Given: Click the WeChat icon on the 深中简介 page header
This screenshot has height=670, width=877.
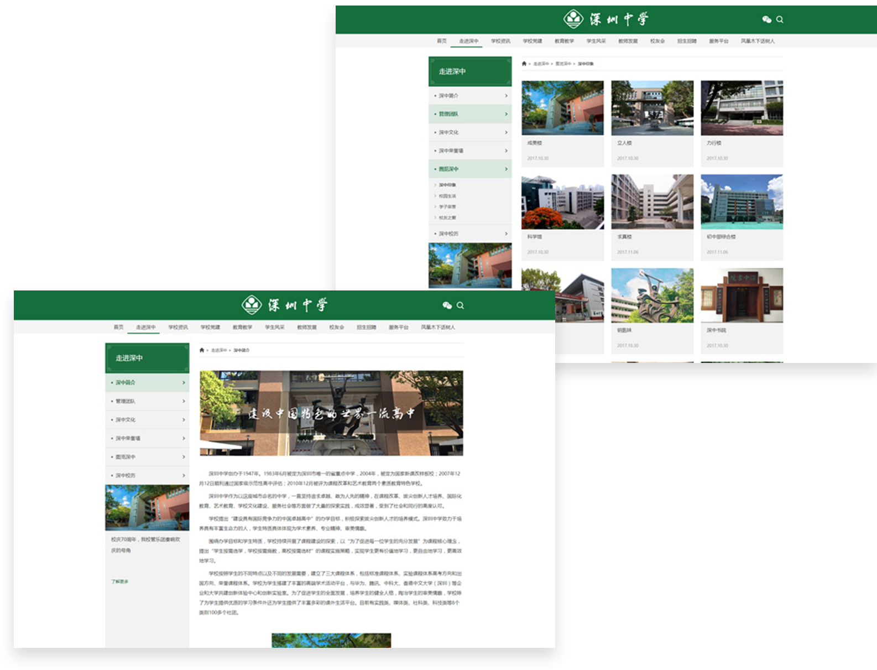Looking at the screenshot, I should click(x=447, y=305).
